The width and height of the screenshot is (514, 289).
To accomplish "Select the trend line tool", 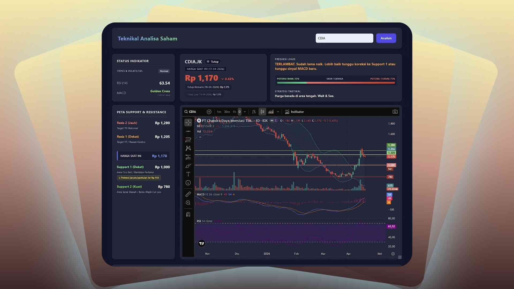I will pyautogui.click(x=188, y=131).
